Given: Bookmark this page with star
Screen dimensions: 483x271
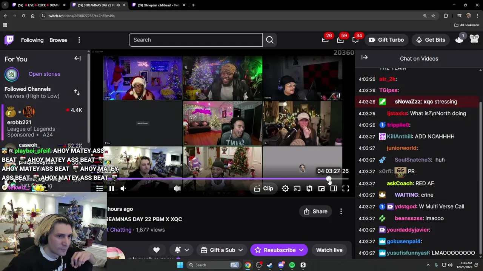Looking at the screenshot, I should click(433, 16).
